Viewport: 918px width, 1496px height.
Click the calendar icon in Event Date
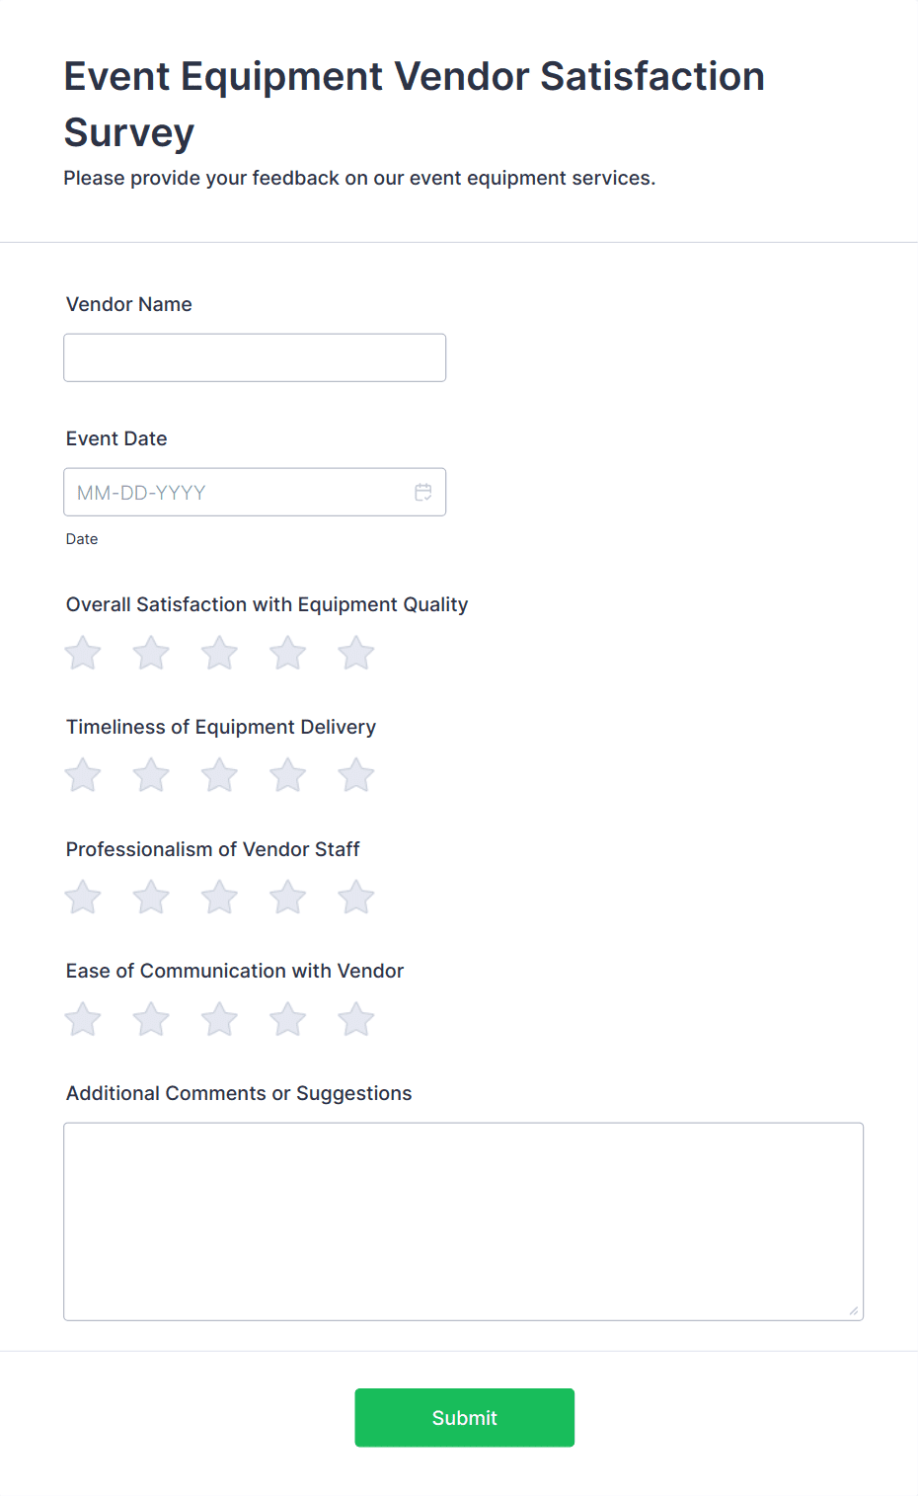(423, 492)
